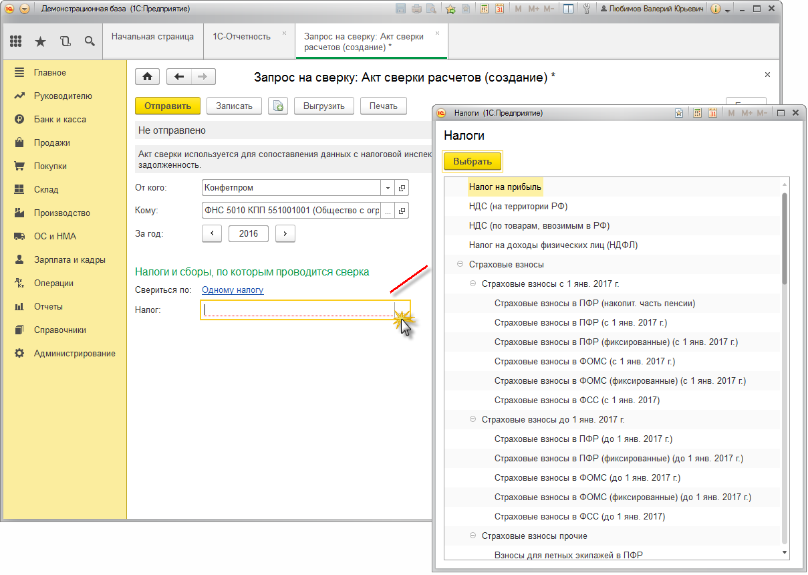Save icon in main window title bar

[x=401, y=9]
